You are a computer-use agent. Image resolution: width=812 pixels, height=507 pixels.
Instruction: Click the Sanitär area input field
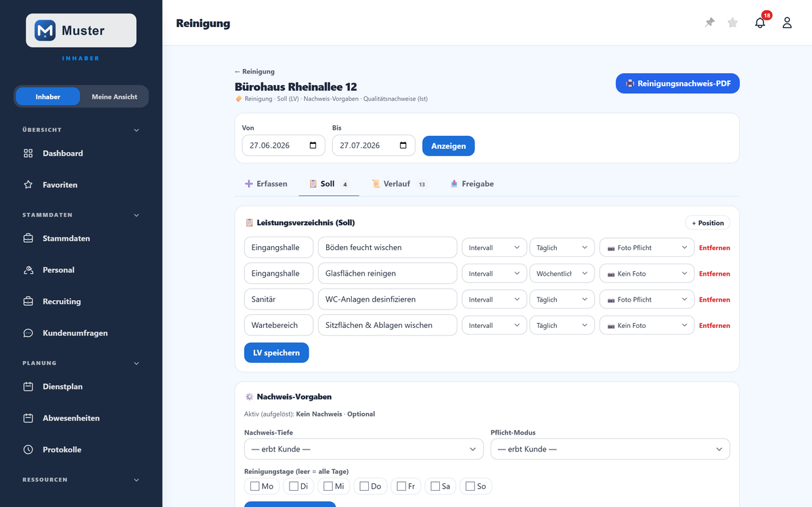pyautogui.click(x=279, y=299)
